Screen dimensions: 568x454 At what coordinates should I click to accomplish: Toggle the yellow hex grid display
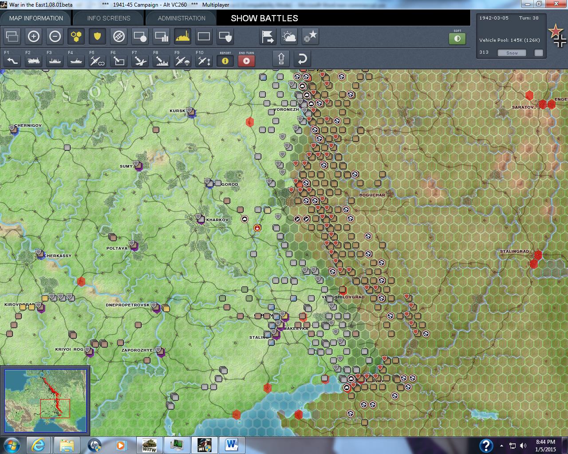tap(76, 36)
